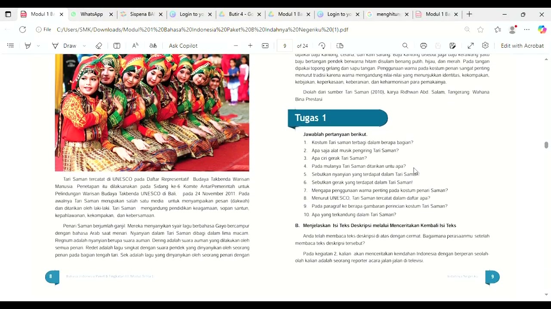Click the scrollbar up arrow
Viewport: 551px width, 309px height.
click(546, 59)
